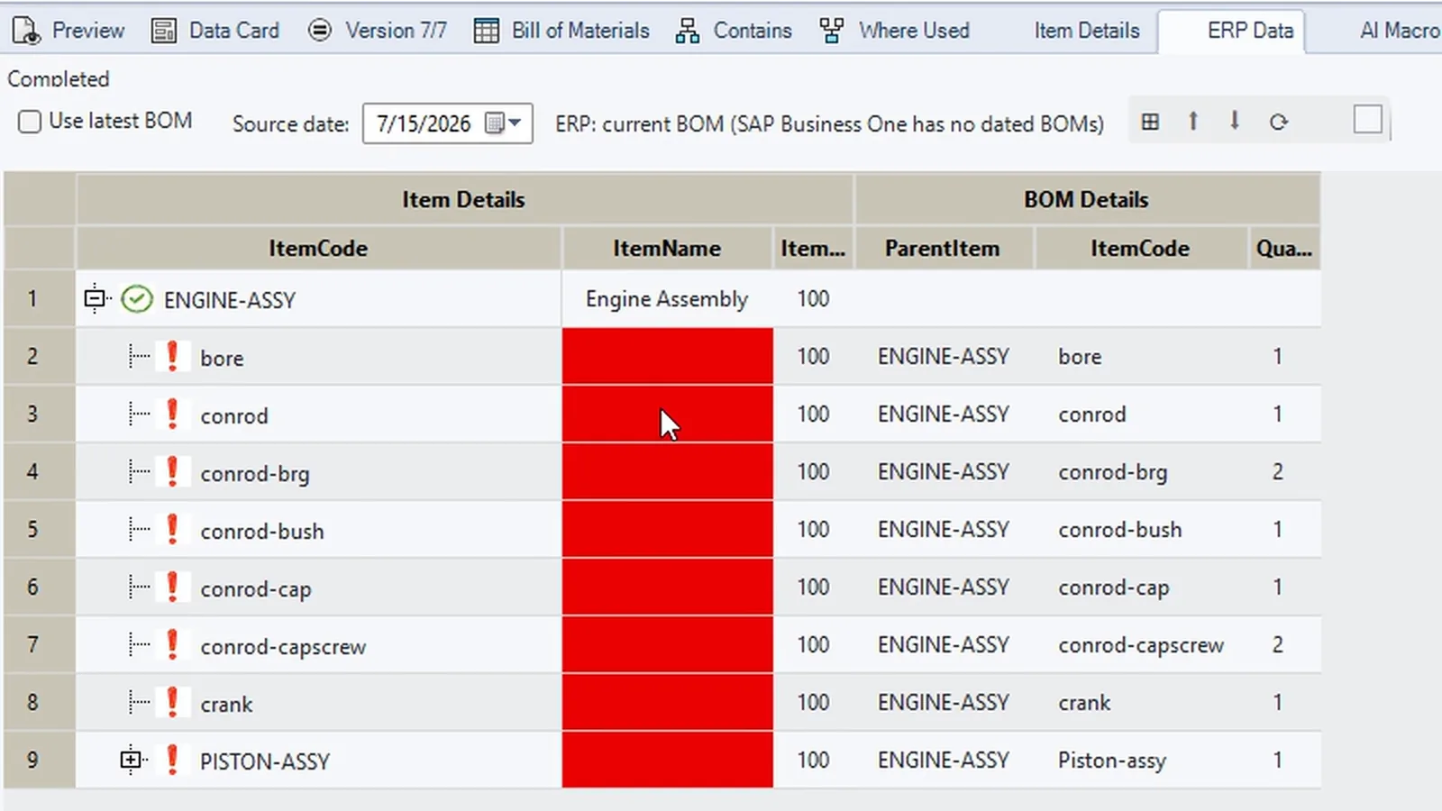Screen dimensions: 1442x811
Task: Collapse the ENGINE-ASSY tree node
Action: point(95,298)
